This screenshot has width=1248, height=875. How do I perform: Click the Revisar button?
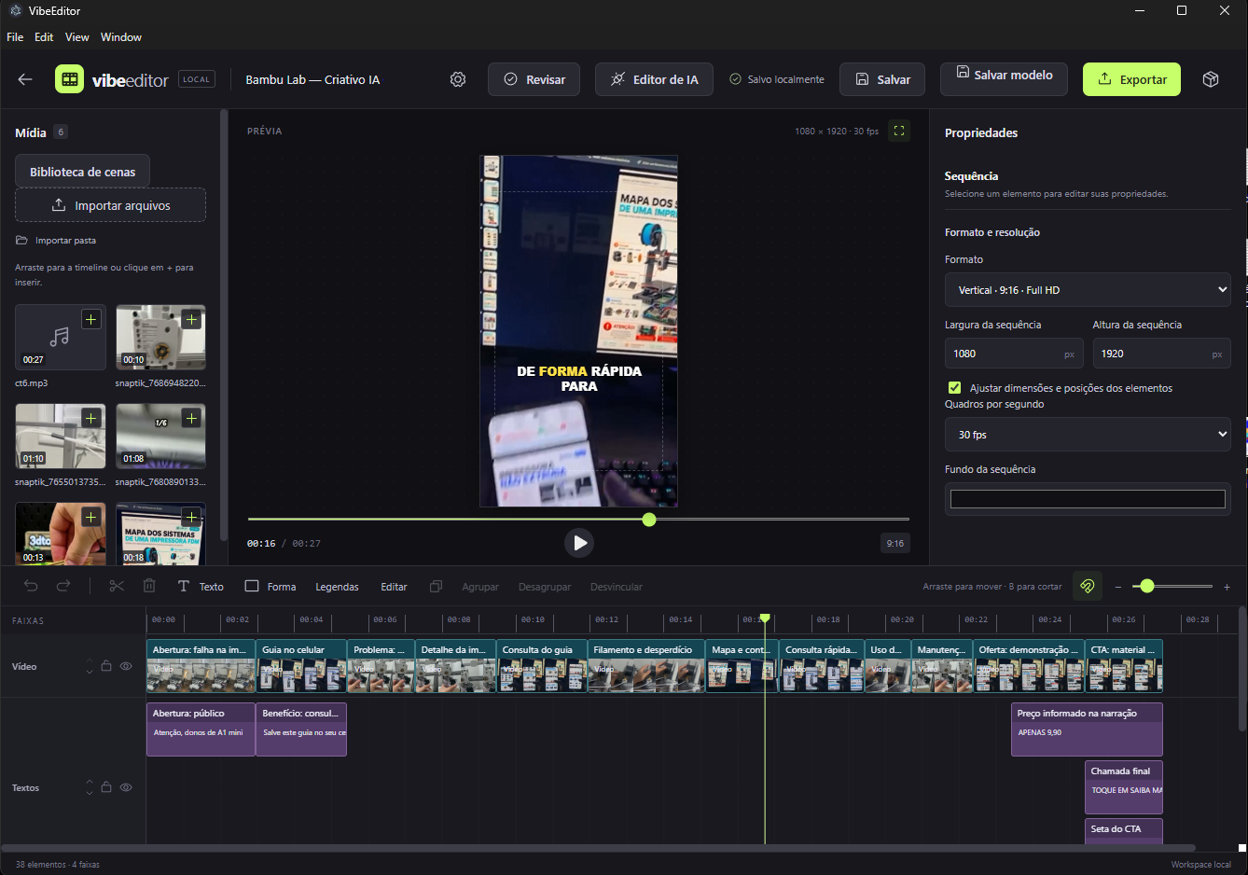[x=534, y=79]
